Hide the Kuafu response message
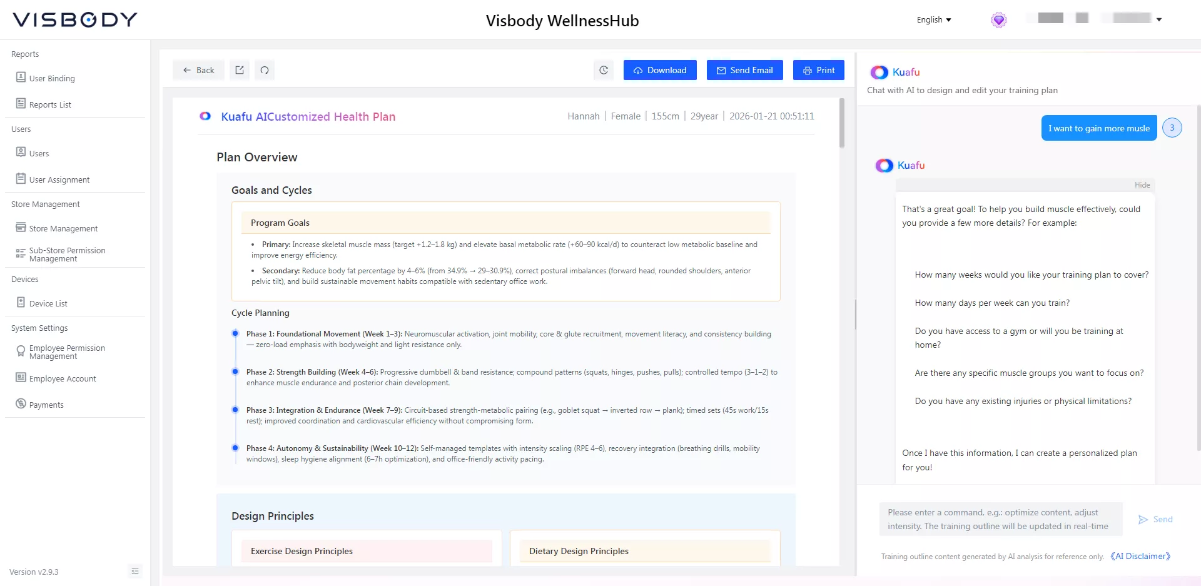Image resolution: width=1201 pixels, height=586 pixels. (x=1142, y=185)
